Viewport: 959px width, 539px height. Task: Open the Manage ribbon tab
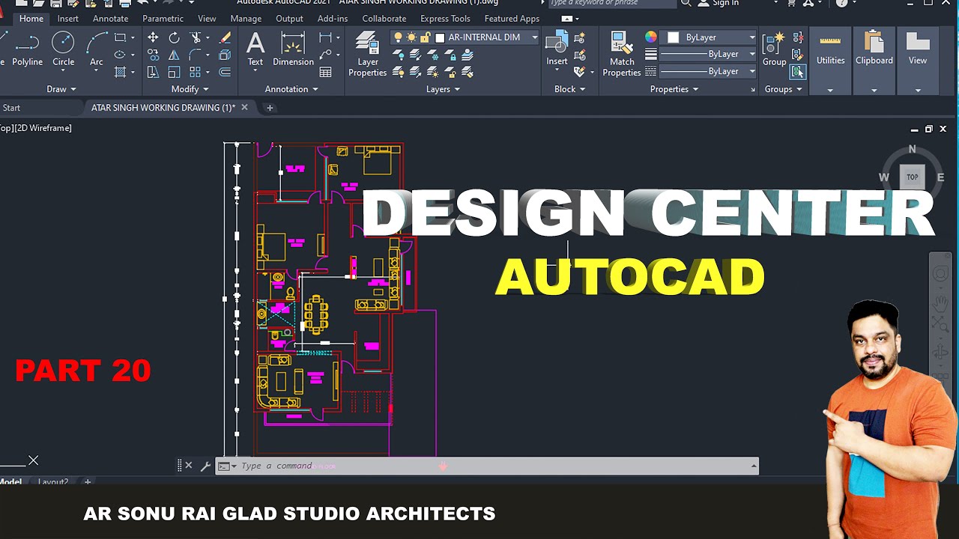pos(246,19)
